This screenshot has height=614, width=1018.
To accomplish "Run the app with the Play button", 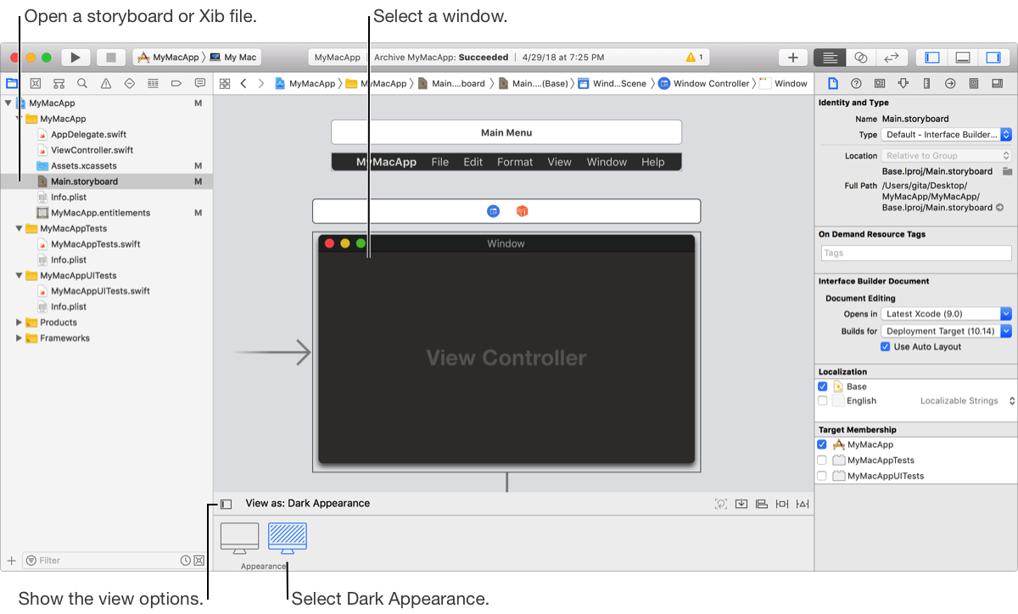I will (76, 58).
